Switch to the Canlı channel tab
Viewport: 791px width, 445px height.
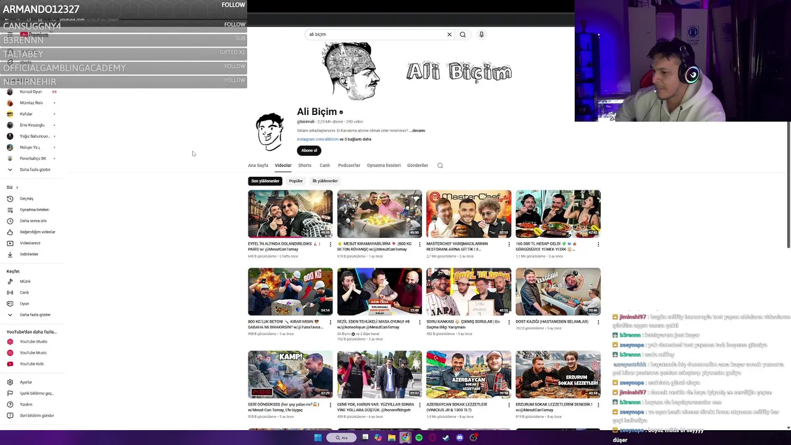324,166
